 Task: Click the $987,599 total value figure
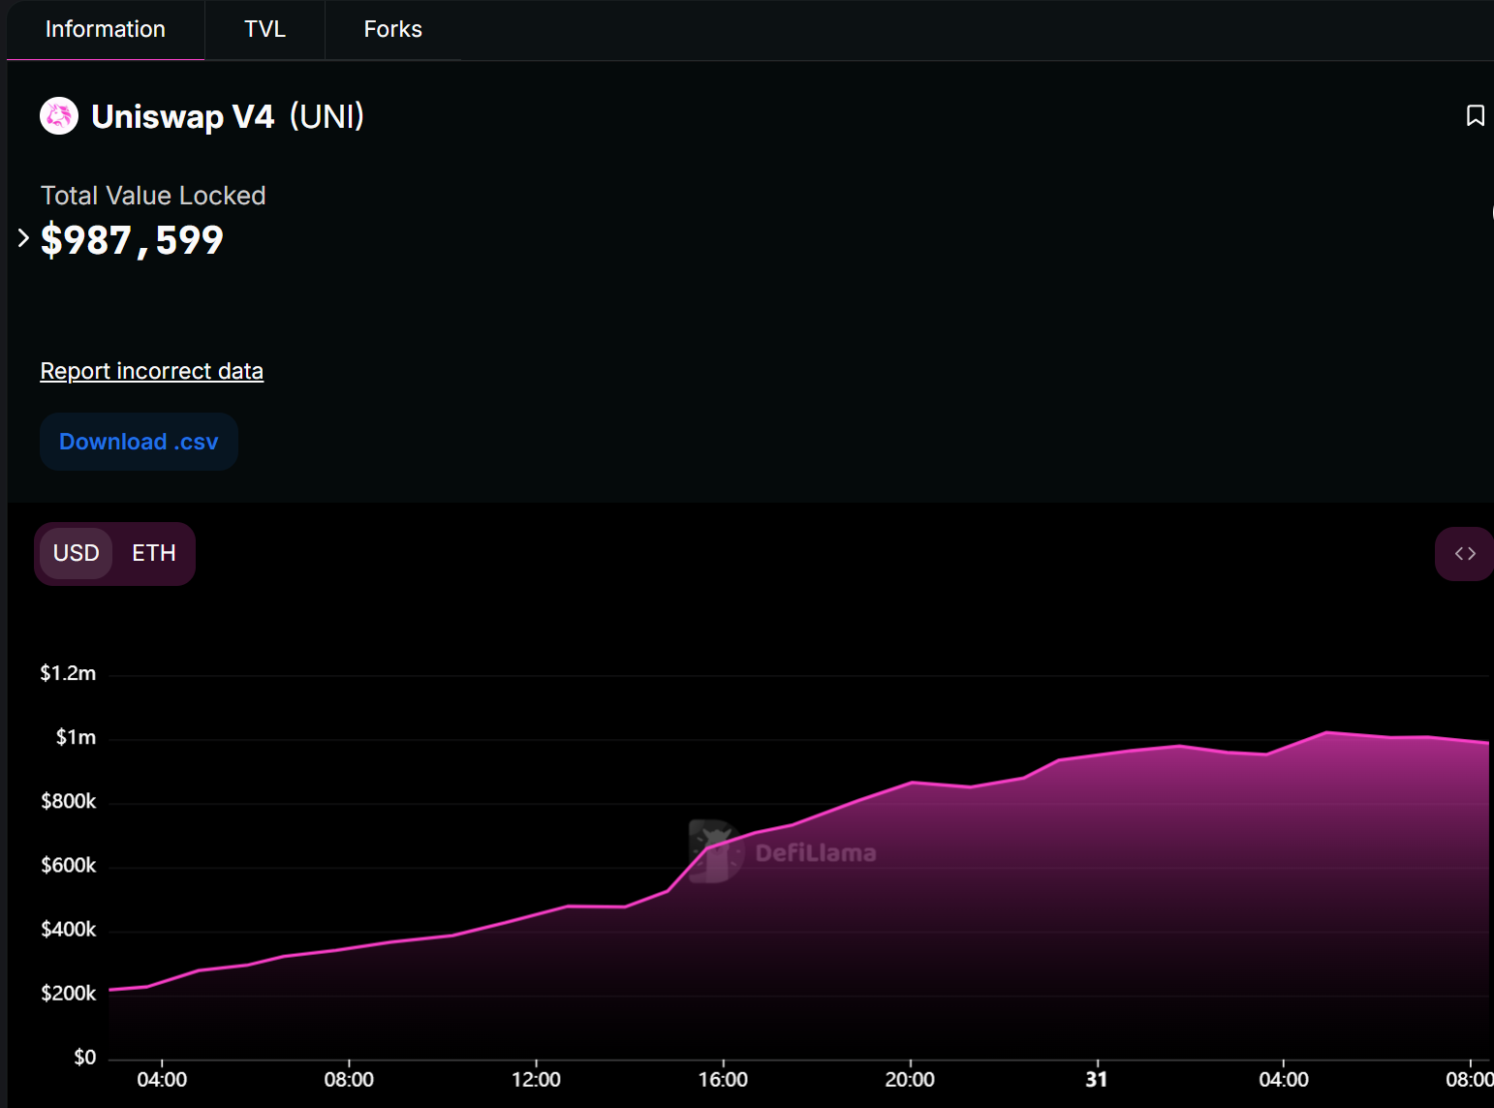click(x=132, y=240)
